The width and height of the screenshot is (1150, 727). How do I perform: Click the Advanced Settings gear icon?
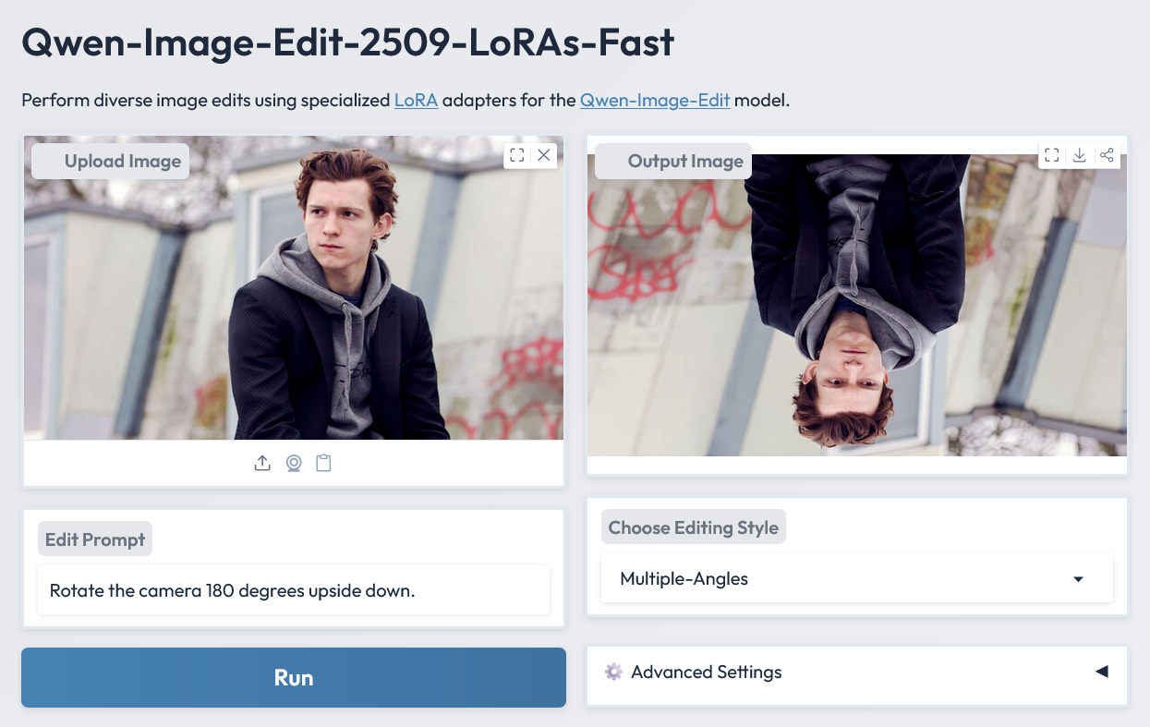click(x=613, y=672)
